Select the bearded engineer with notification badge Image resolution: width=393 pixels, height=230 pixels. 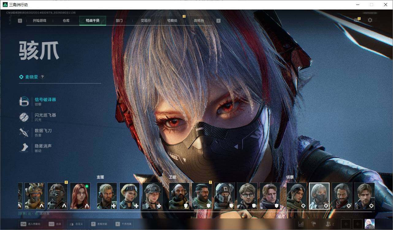[x=202, y=196]
